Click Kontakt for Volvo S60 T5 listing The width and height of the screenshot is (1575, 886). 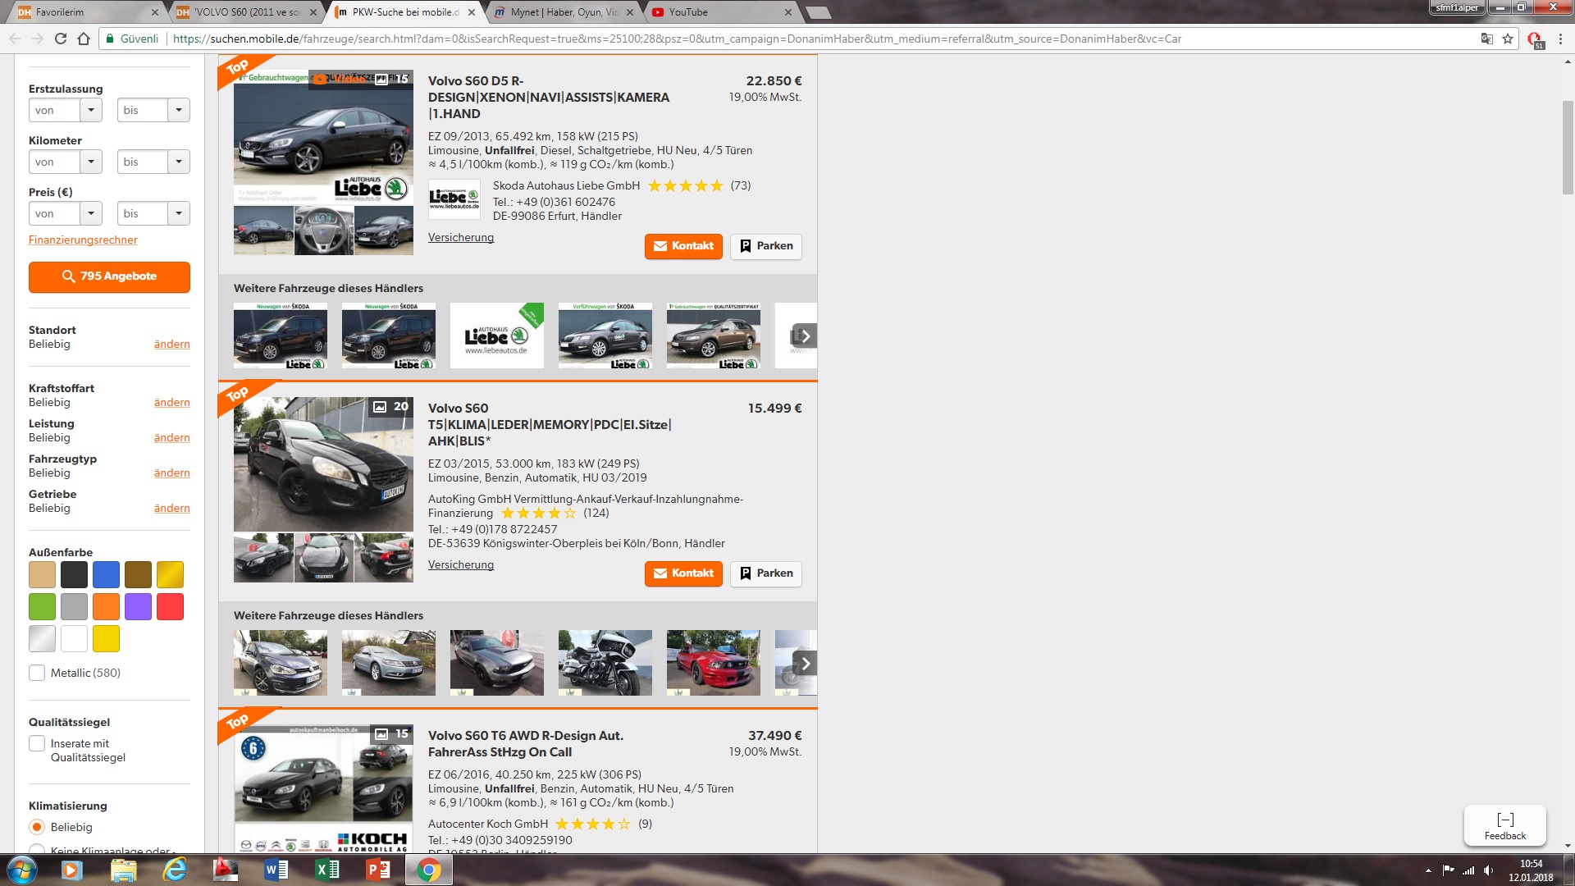pyautogui.click(x=683, y=573)
